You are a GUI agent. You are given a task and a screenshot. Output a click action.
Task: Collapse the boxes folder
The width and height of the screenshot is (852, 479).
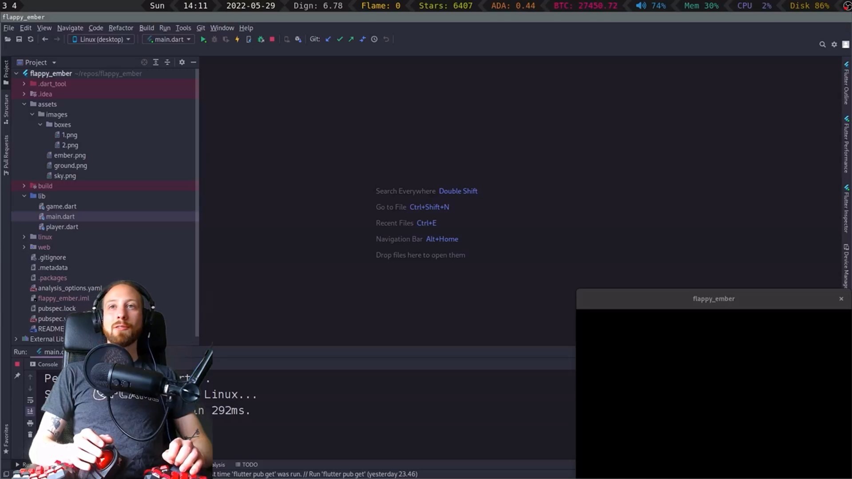[40, 125]
